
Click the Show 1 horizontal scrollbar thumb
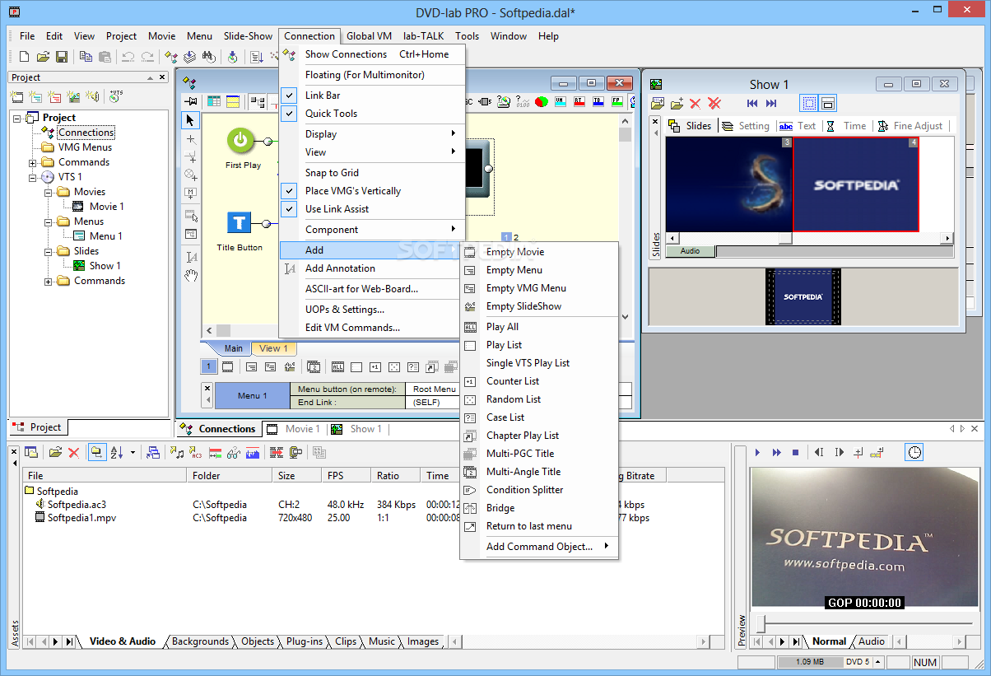785,238
